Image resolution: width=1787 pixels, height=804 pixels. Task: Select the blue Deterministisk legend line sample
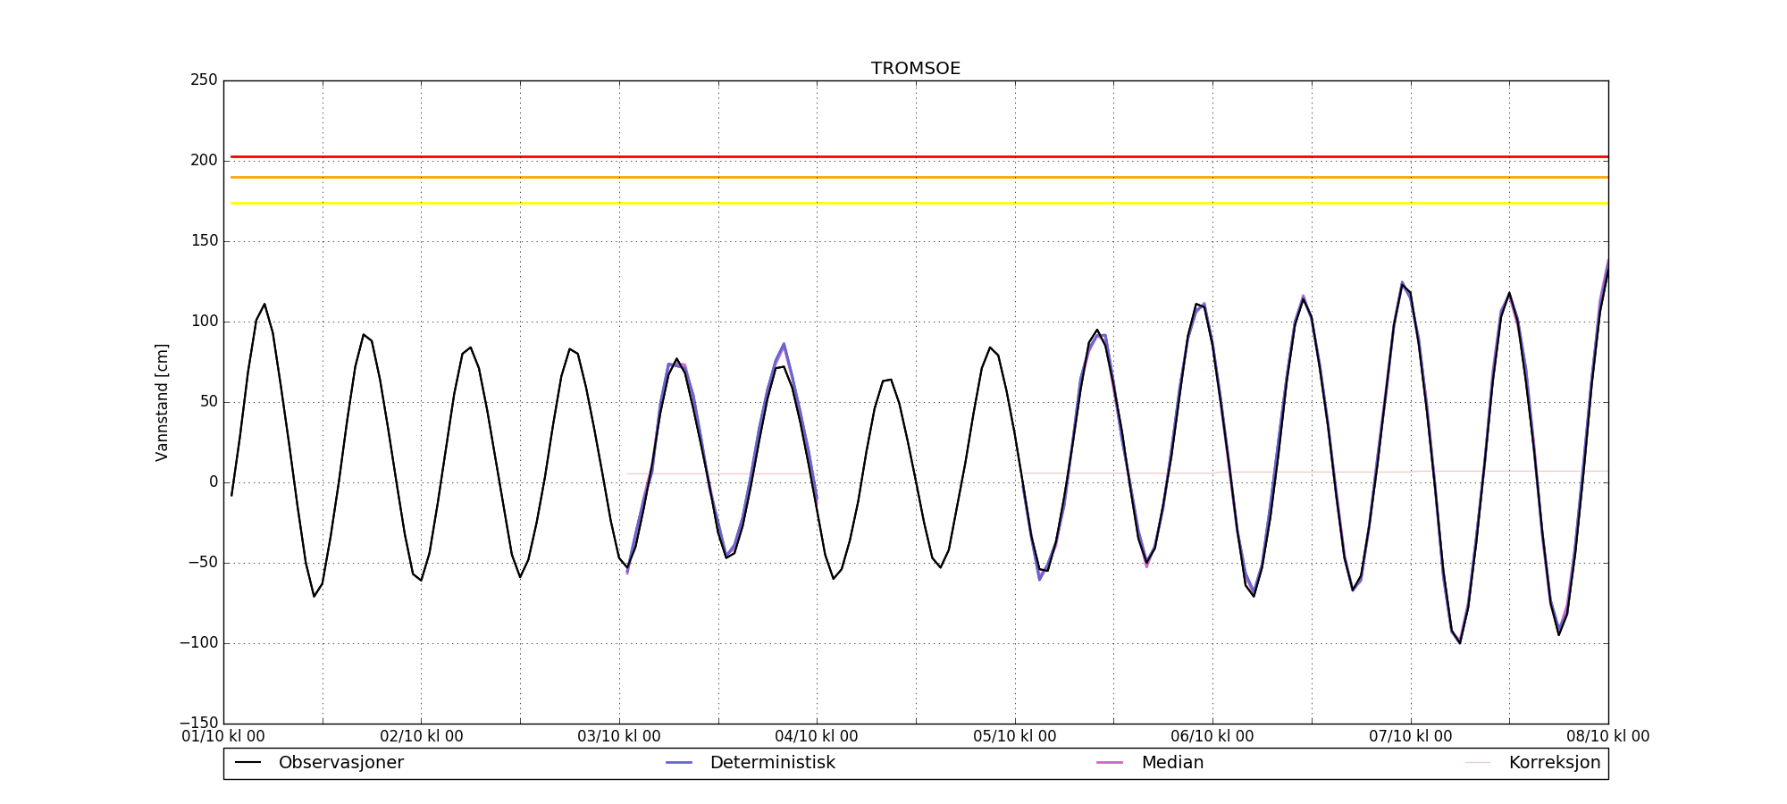679,763
